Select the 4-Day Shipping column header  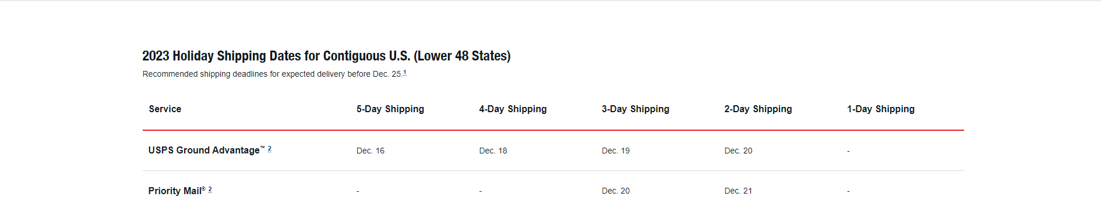tap(513, 109)
